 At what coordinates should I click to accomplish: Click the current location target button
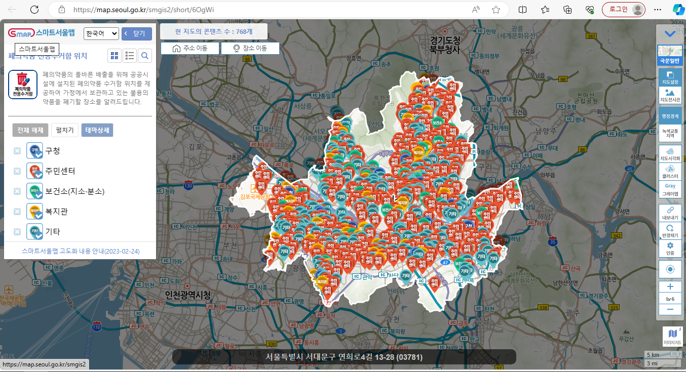(670, 269)
